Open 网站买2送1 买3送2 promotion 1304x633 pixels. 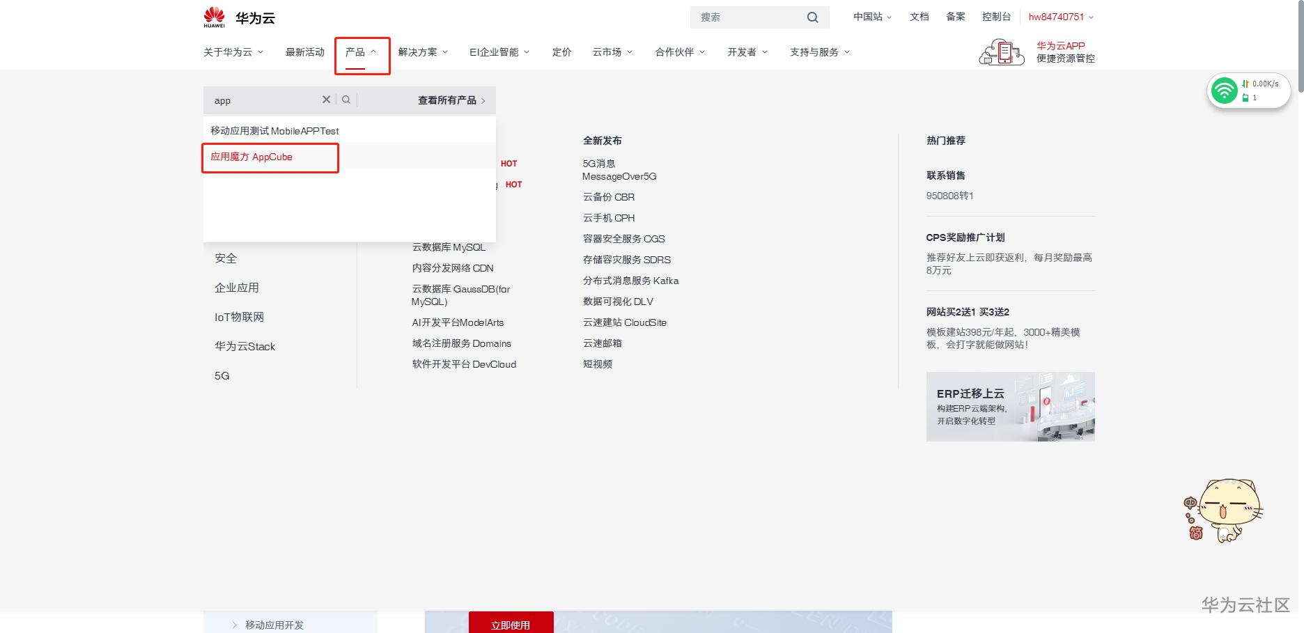(x=968, y=312)
